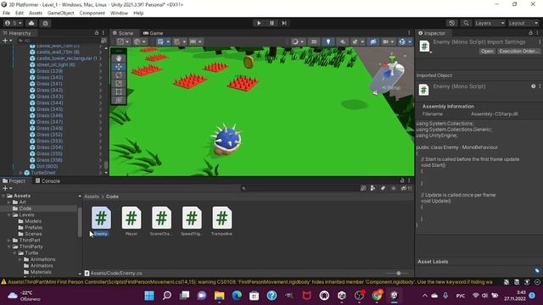543x305 pixels.
Task: Lock the Hierarchy panel
Action: [x=96, y=33]
